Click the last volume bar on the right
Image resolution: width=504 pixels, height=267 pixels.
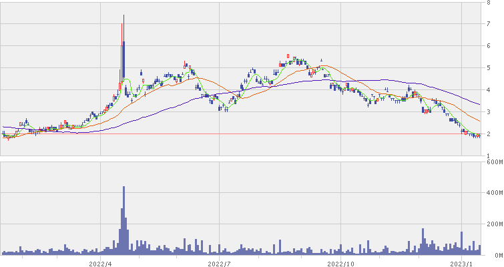479,250
